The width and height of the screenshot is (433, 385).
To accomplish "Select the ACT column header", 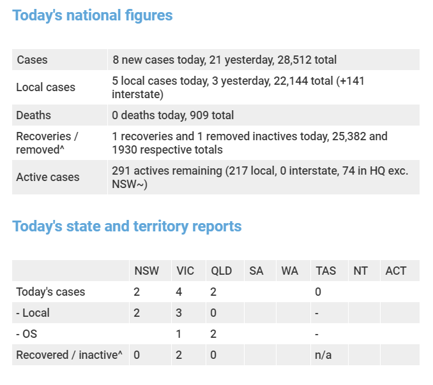I will [396, 271].
